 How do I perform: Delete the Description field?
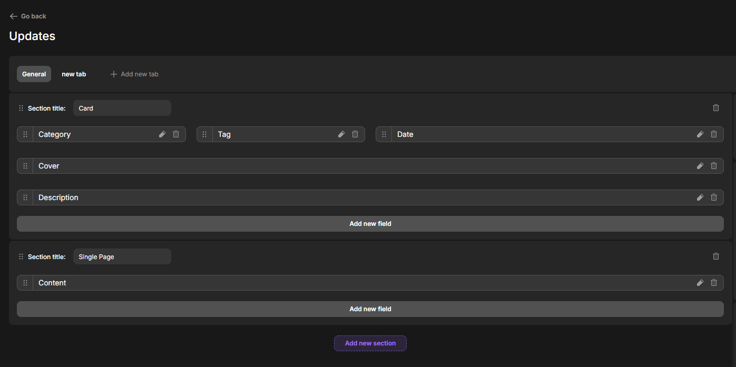pyautogui.click(x=714, y=197)
